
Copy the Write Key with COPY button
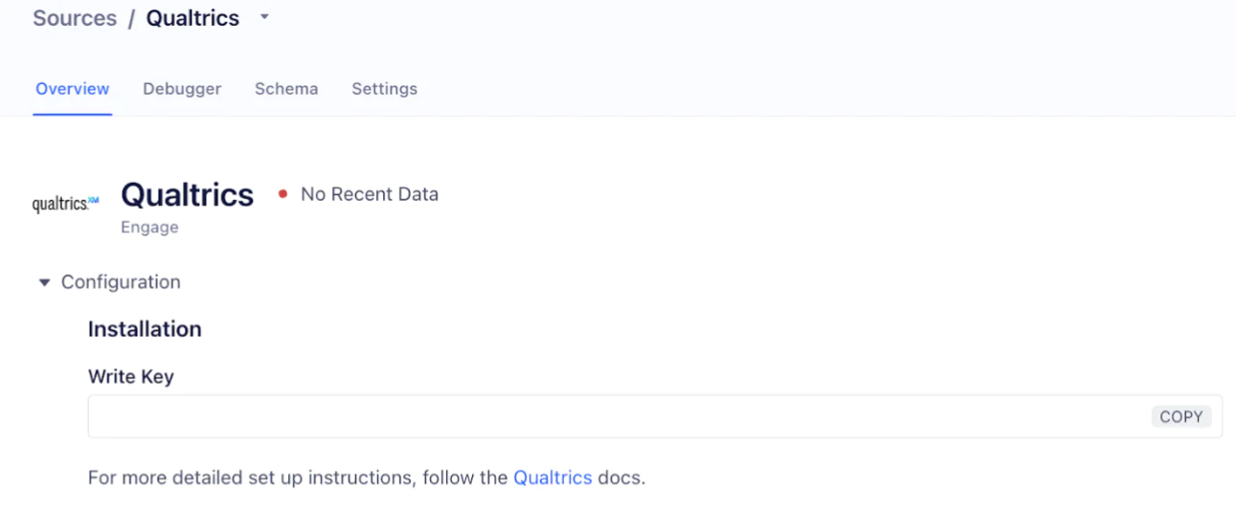pos(1180,417)
